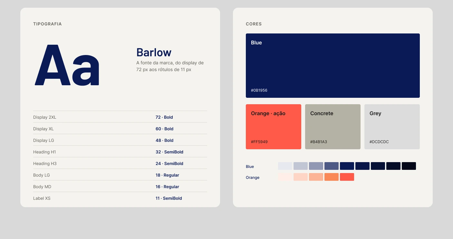Pick the Orange · ação color swatch
The image size is (453, 239).
(274, 127)
